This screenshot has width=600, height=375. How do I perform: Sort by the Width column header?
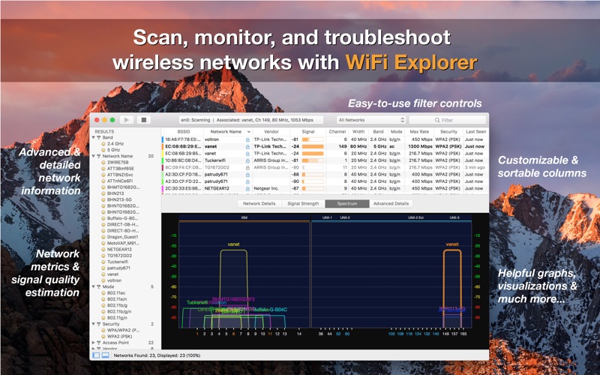click(x=358, y=132)
